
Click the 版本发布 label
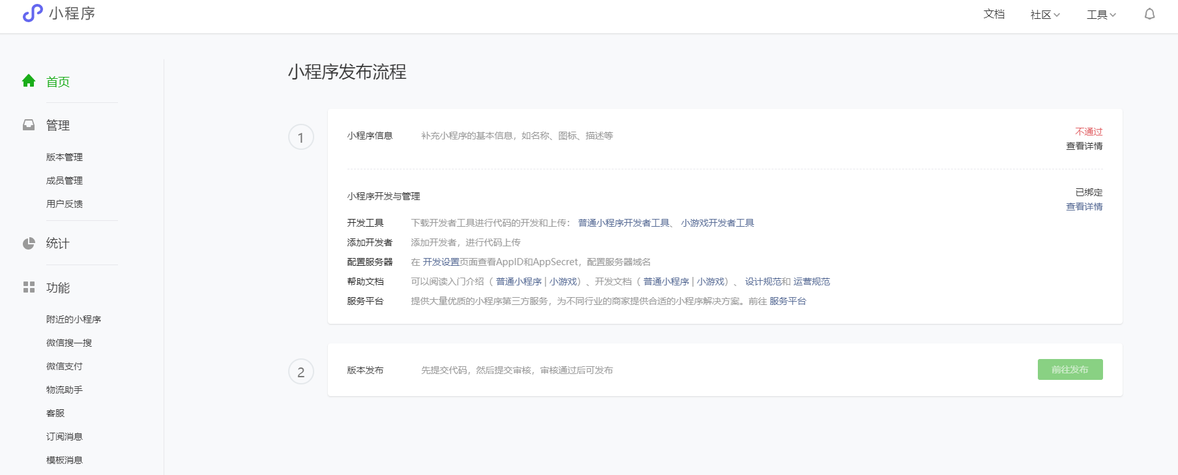pyautogui.click(x=365, y=370)
